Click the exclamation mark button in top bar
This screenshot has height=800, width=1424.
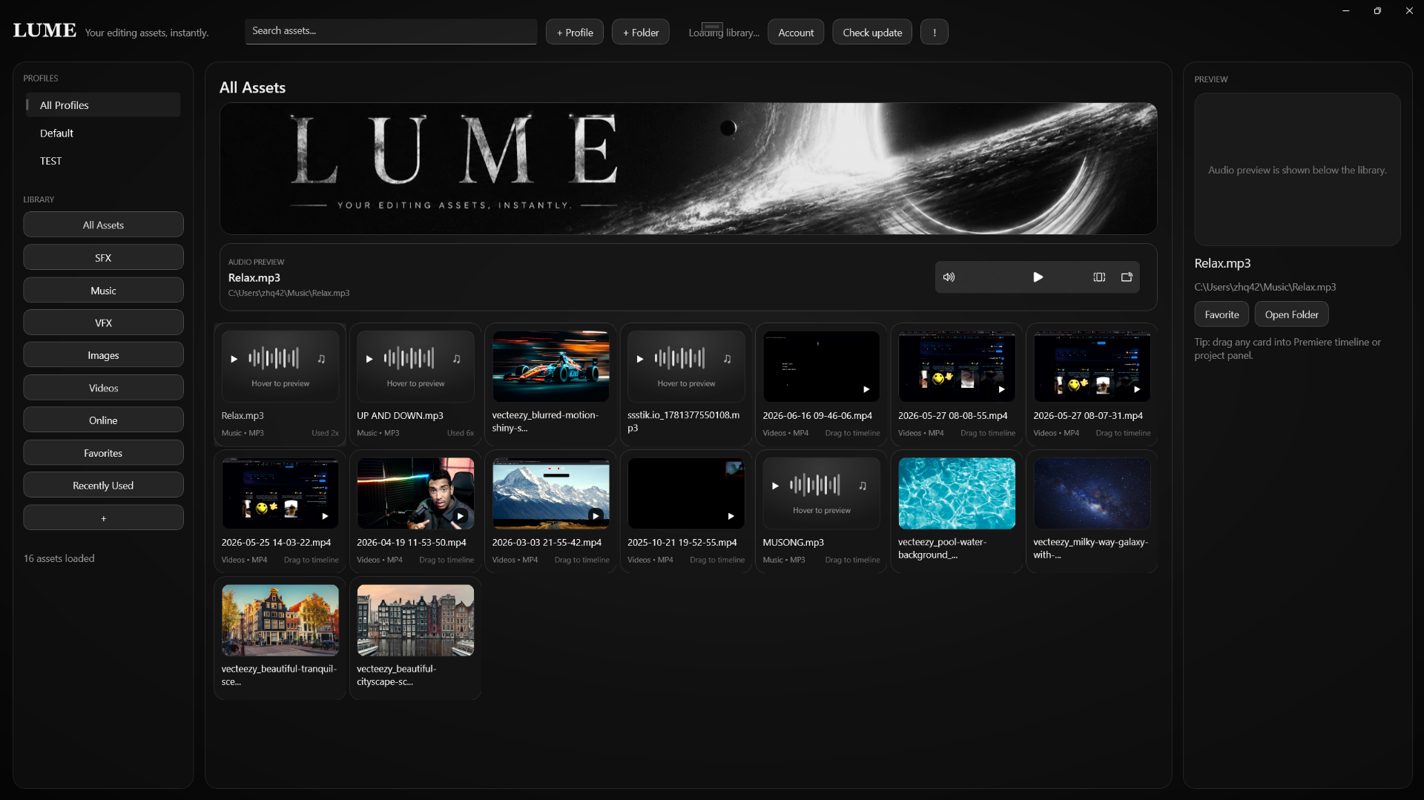(x=934, y=32)
